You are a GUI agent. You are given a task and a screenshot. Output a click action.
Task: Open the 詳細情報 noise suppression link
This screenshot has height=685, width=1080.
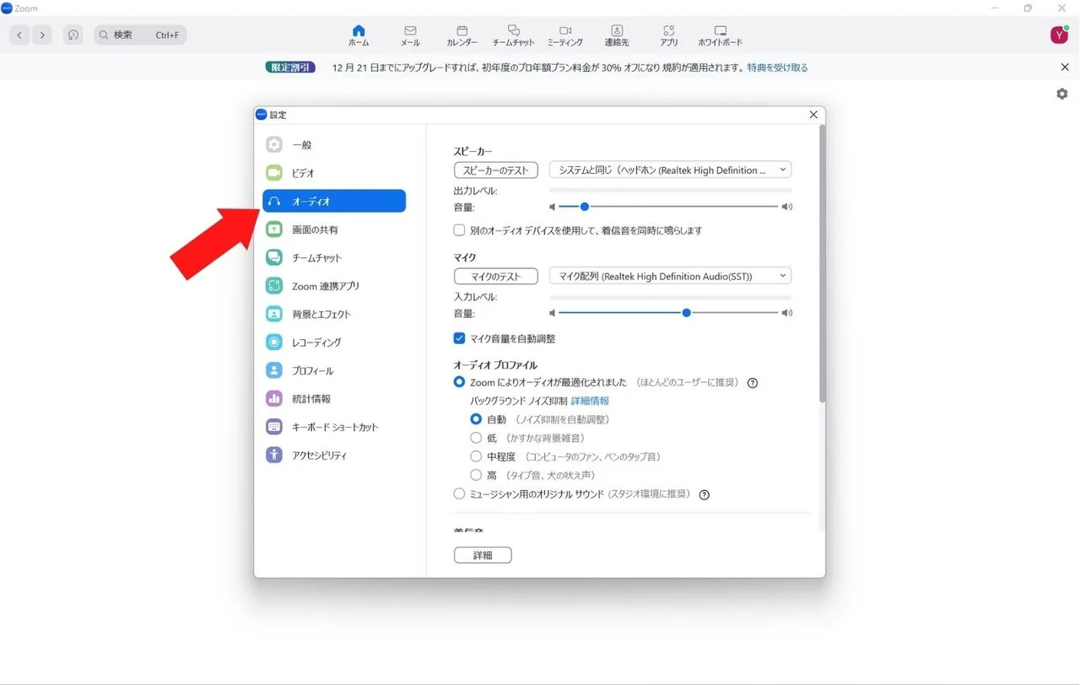[x=590, y=401]
